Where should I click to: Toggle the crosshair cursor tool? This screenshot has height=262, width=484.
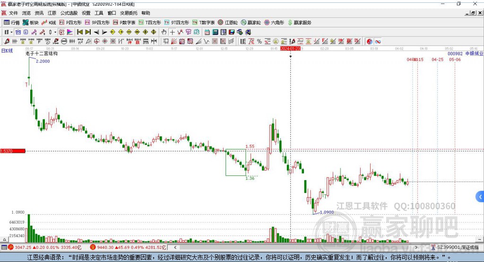pyautogui.click(x=172, y=32)
